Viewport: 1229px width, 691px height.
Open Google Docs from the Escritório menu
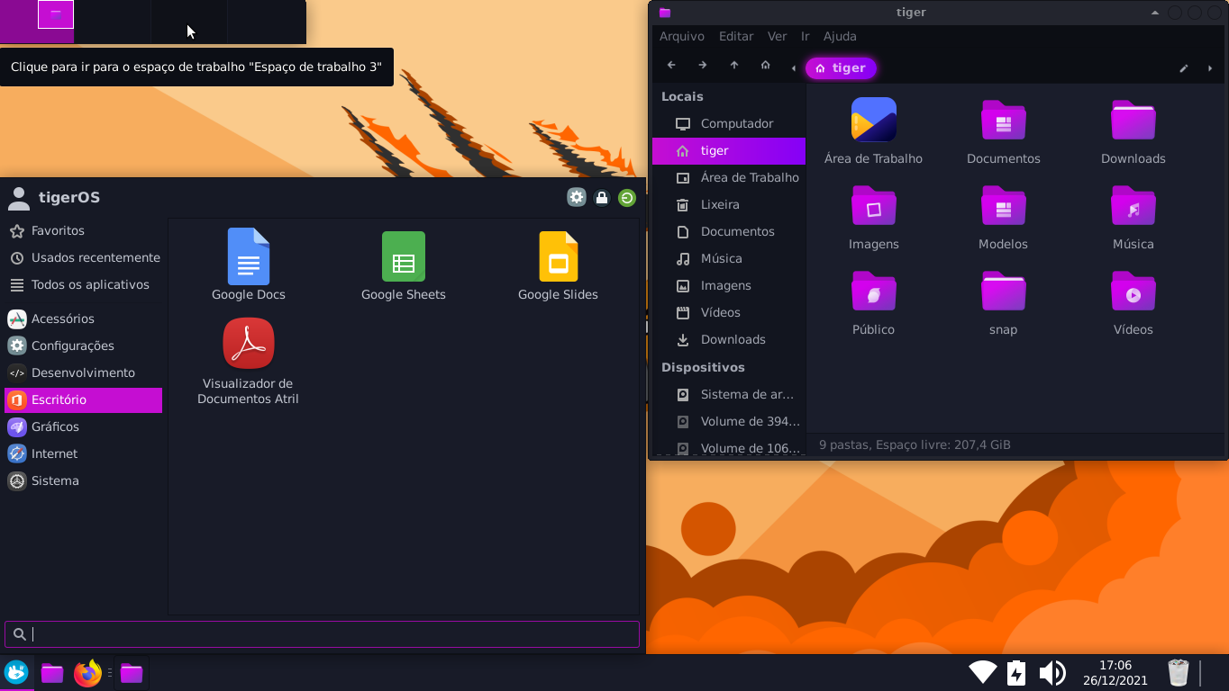coord(249,265)
